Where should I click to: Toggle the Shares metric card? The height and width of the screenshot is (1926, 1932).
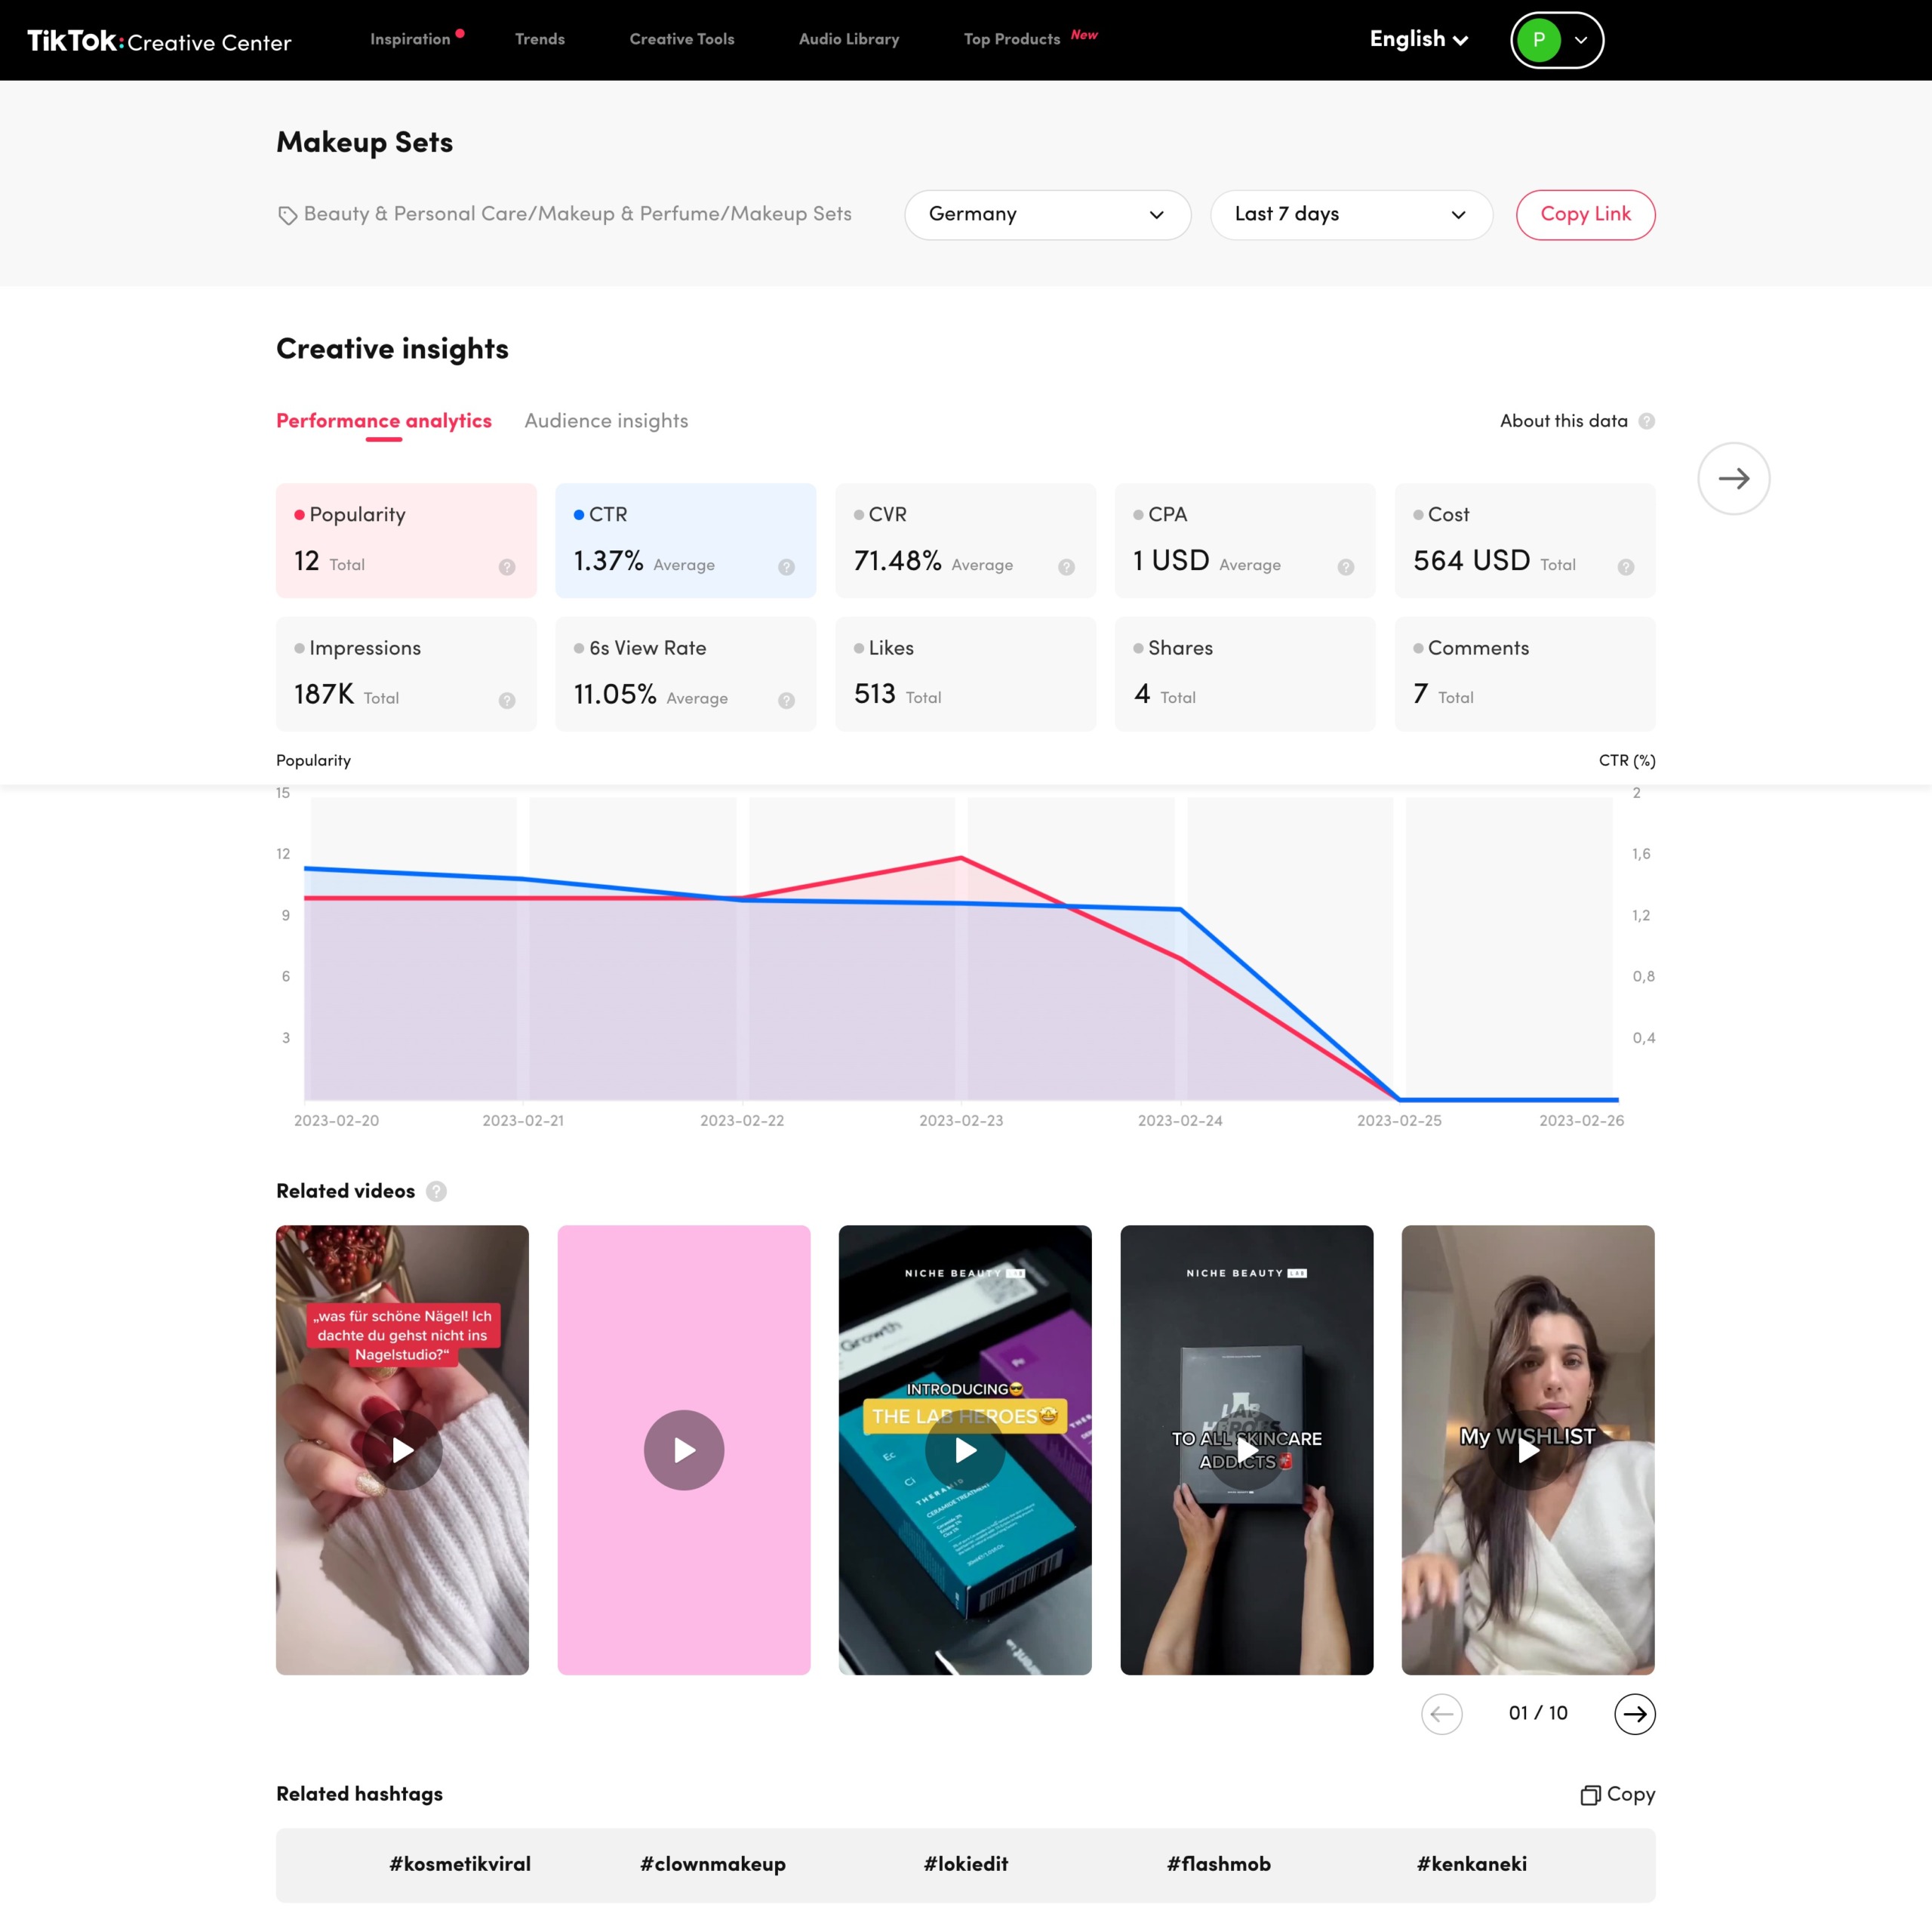click(x=1244, y=673)
